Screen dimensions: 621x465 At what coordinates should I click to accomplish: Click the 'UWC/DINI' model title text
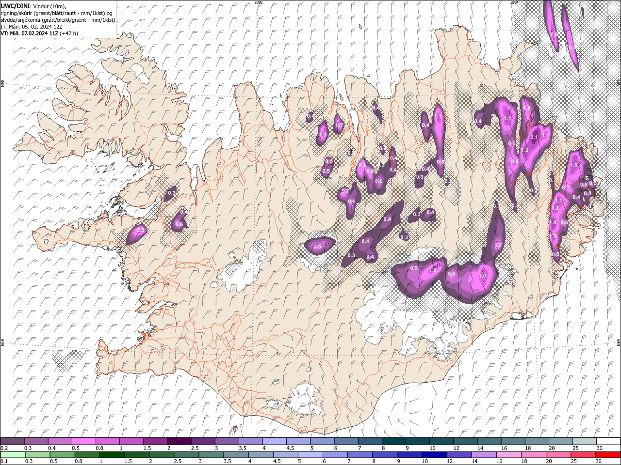click(x=15, y=6)
